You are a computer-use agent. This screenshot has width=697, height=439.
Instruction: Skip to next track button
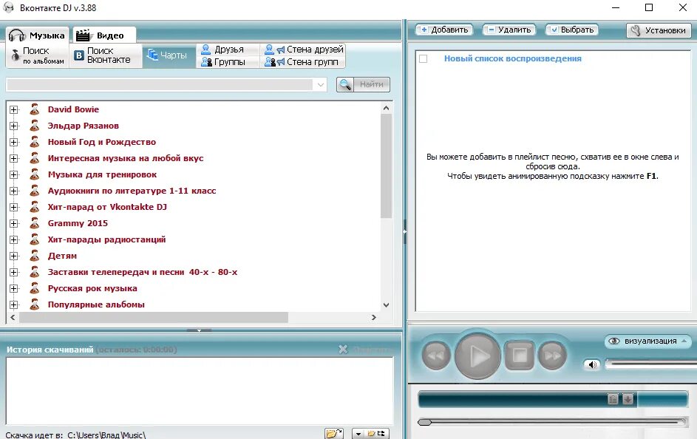point(552,355)
